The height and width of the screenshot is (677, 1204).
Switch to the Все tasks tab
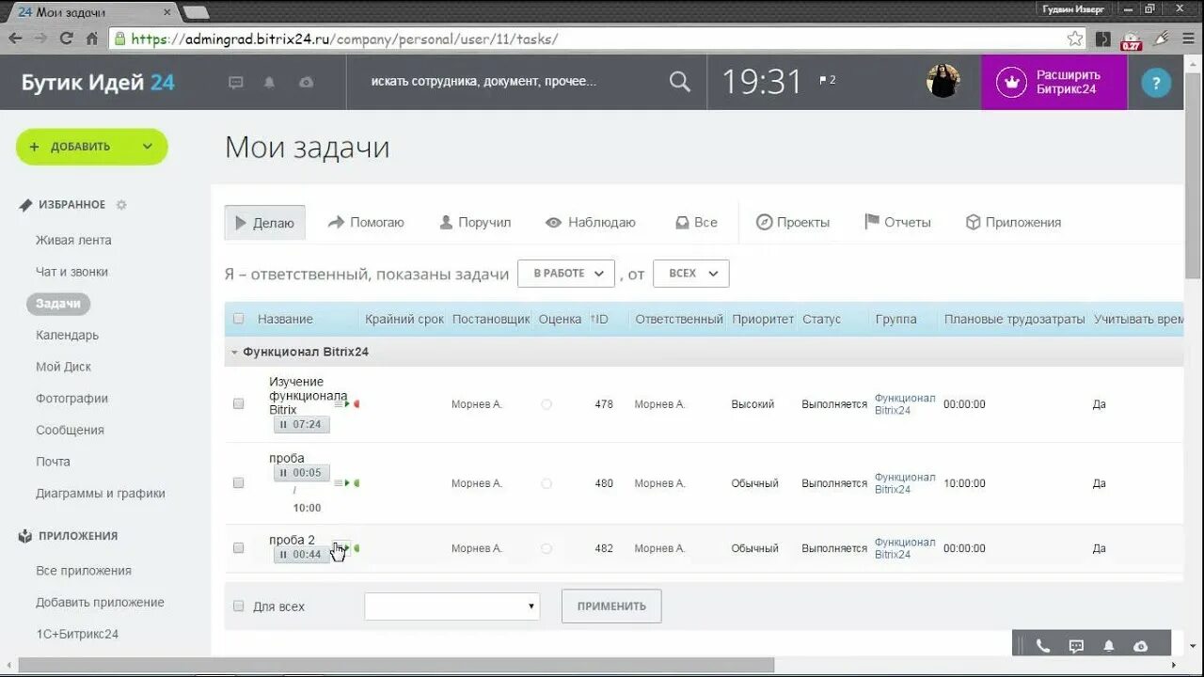[x=696, y=223]
